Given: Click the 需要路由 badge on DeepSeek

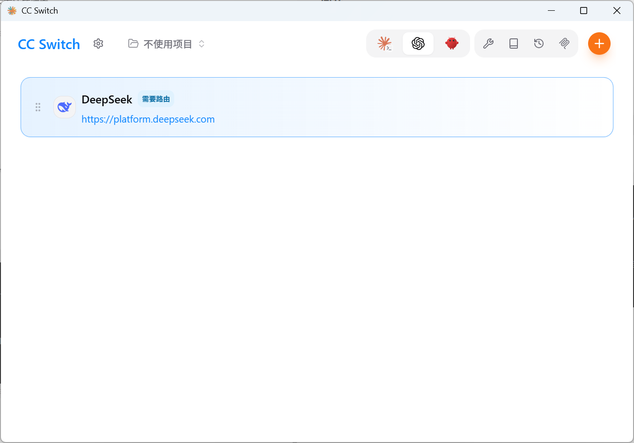Looking at the screenshot, I should click(x=156, y=99).
